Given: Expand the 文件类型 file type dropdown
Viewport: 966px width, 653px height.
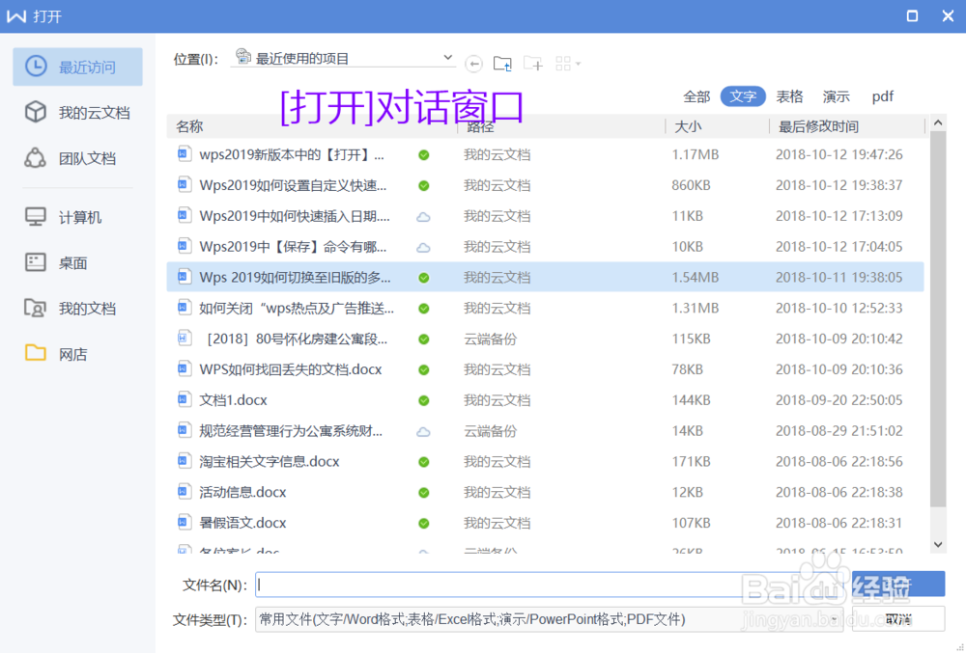Looking at the screenshot, I should (x=835, y=619).
